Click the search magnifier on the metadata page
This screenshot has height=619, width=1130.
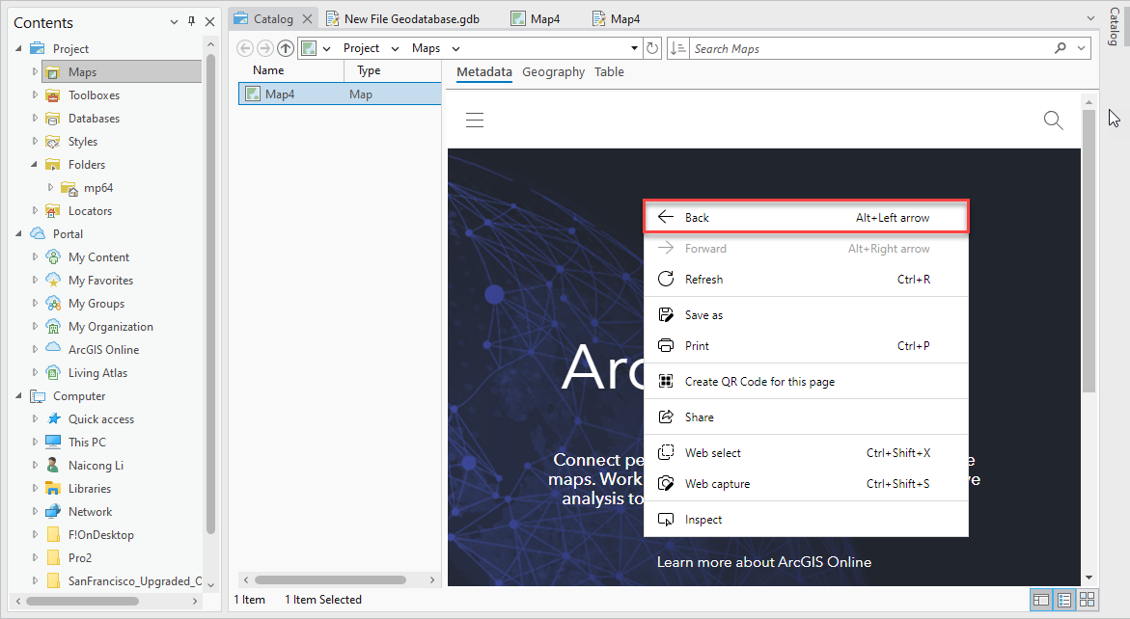coord(1053,120)
